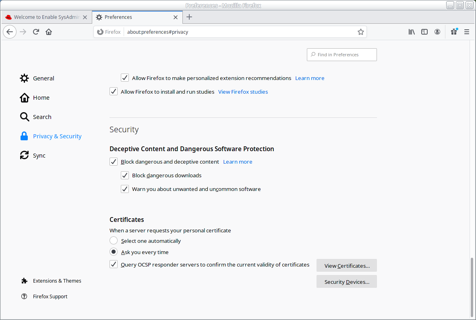Open the Search preferences category

click(42, 117)
